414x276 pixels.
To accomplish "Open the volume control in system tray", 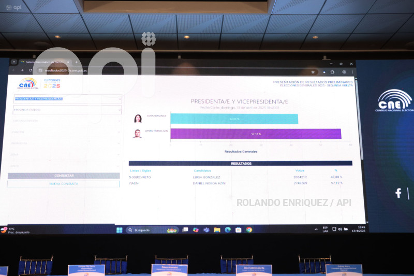I will click(x=340, y=229).
